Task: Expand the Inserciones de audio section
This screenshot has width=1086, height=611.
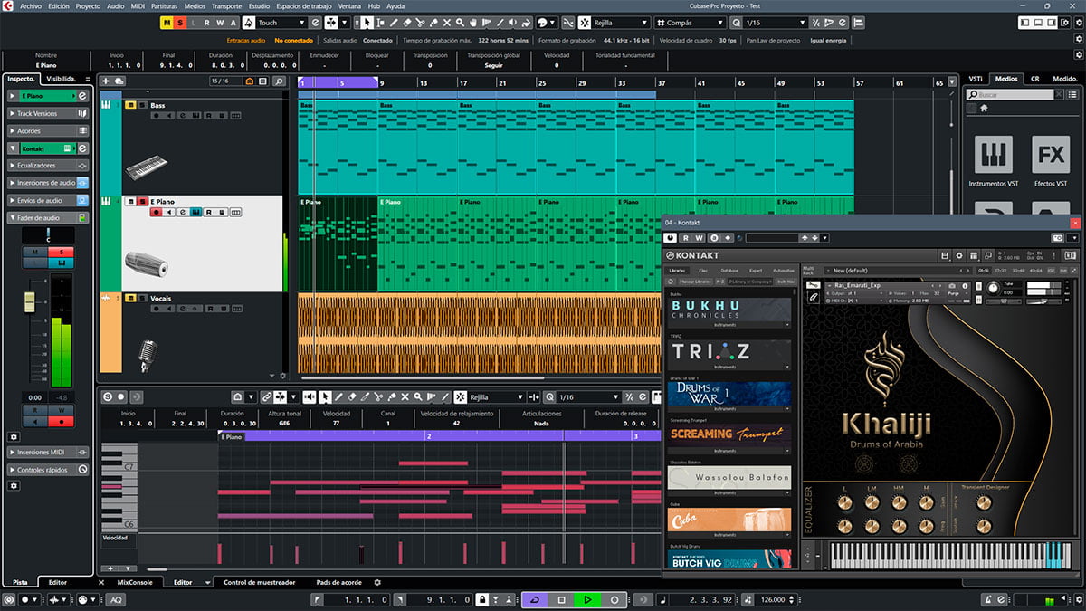Action: pyautogui.click(x=48, y=183)
